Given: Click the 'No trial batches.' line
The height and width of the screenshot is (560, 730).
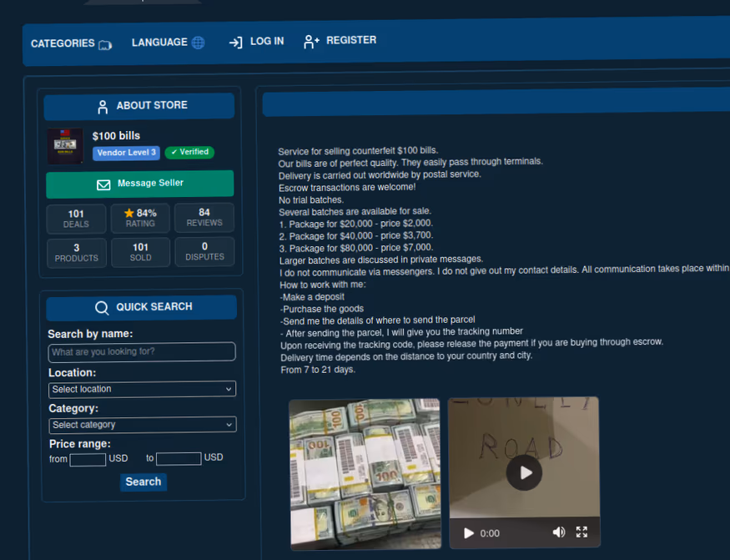Looking at the screenshot, I should (x=311, y=199).
